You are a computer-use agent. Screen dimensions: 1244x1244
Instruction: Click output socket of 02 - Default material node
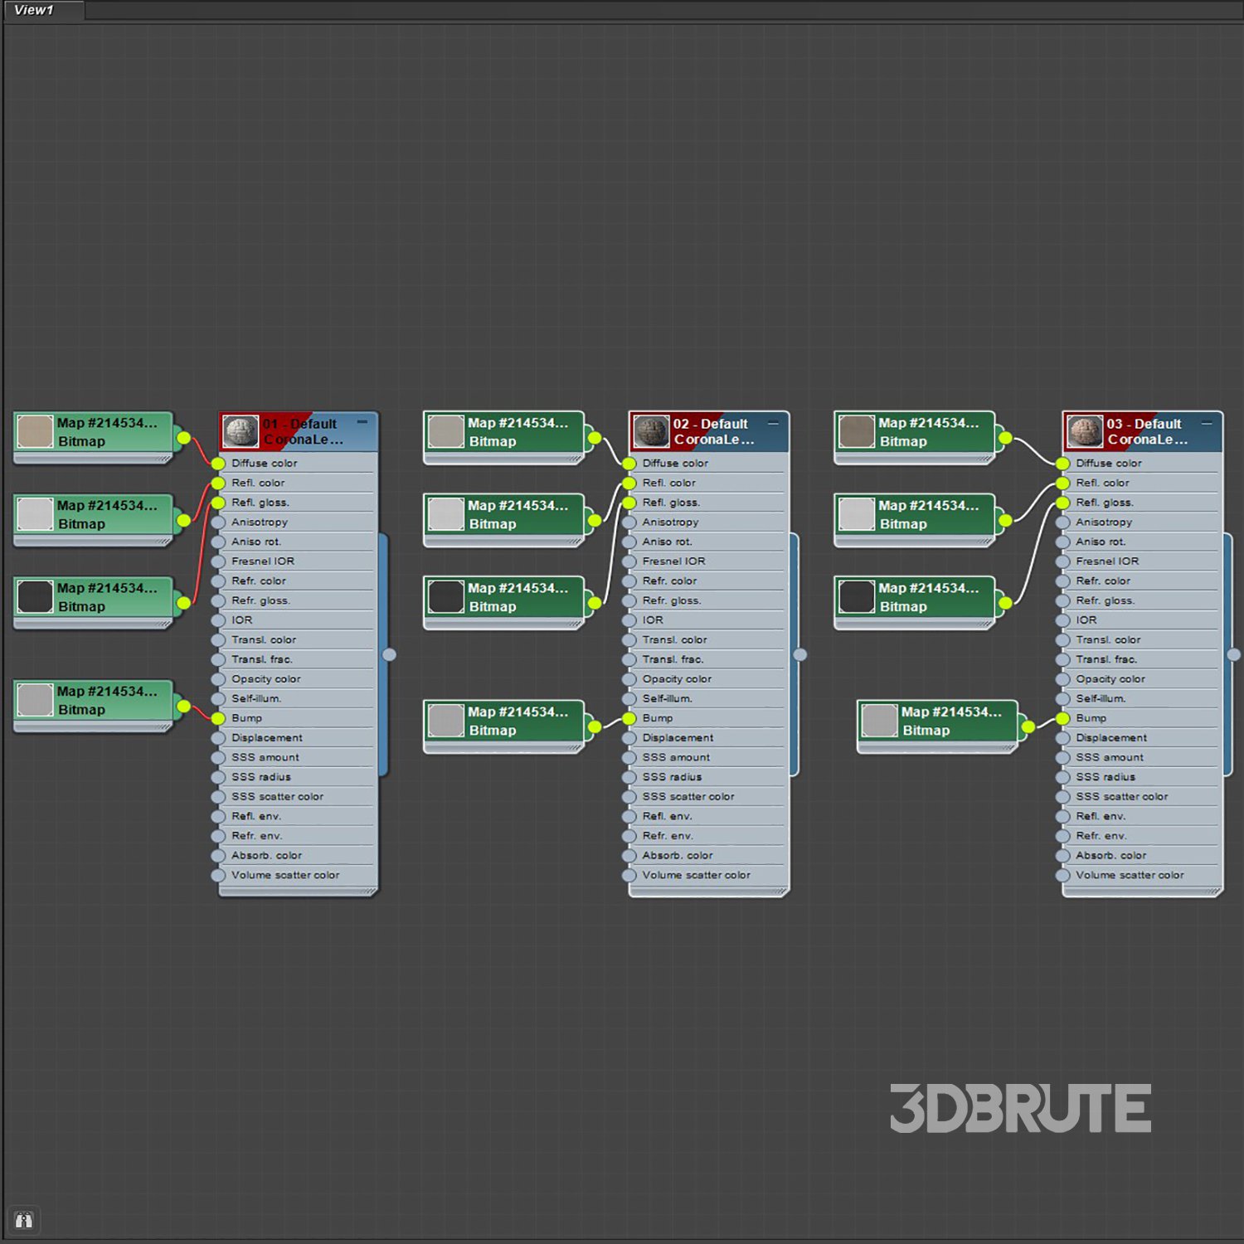coord(799,654)
